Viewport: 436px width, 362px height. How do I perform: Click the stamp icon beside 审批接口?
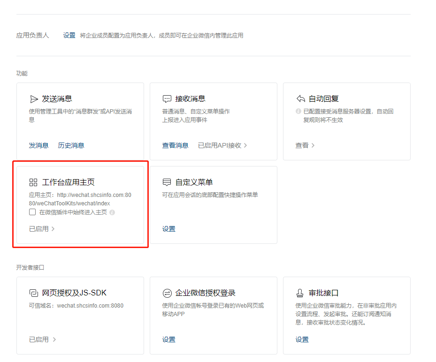[300, 293]
